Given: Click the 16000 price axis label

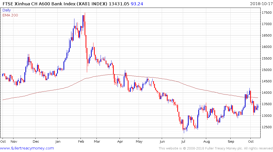Looking at the screenshot, I should [267, 47].
